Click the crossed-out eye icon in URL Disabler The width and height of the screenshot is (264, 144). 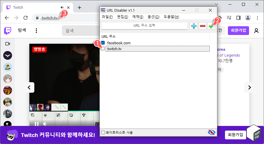pos(211,132)
